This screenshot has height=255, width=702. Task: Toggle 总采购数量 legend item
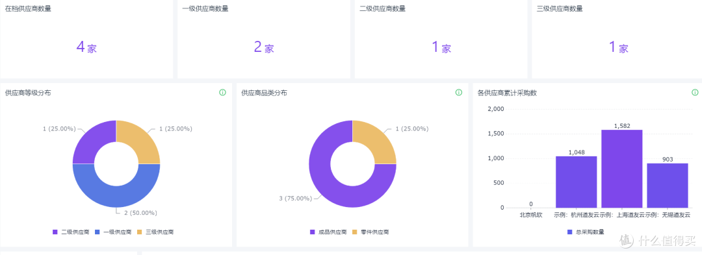pyautogui.click(x=586, y=232)
